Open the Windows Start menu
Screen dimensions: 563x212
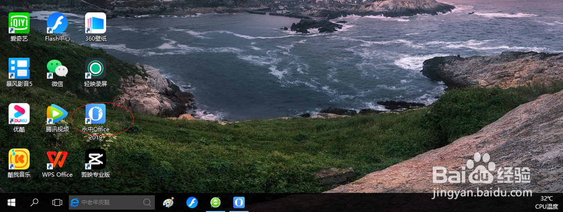(x=11, y=202)
